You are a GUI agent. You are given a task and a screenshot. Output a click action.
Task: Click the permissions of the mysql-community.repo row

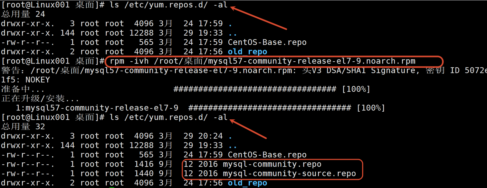[x=28, y=164]
